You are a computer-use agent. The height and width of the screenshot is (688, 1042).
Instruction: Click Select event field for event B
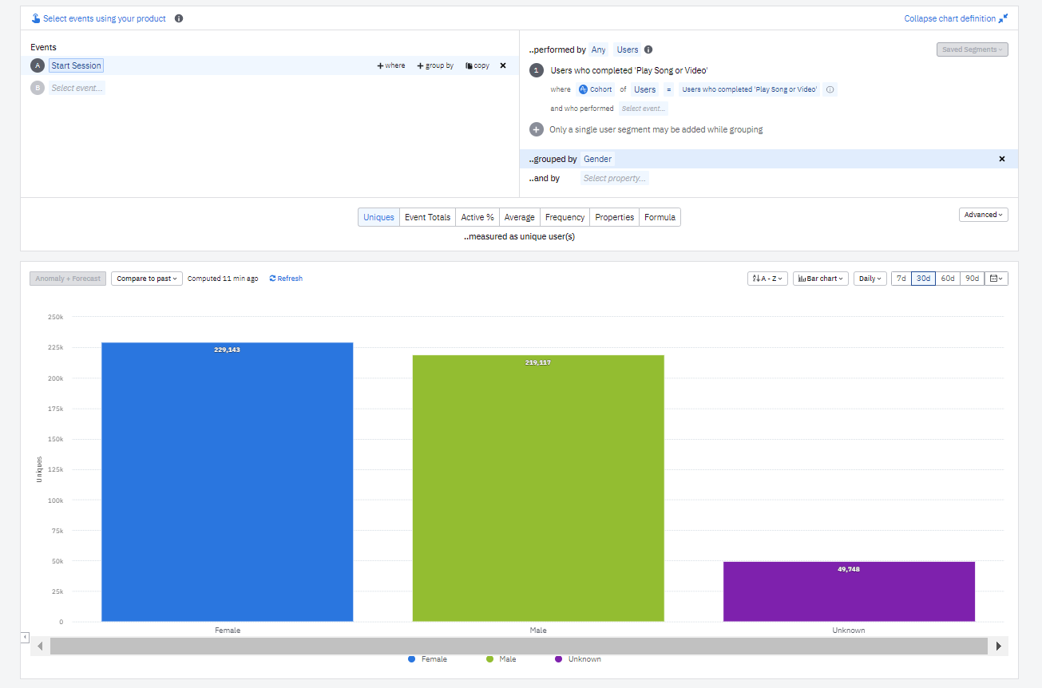pos(77,88)
